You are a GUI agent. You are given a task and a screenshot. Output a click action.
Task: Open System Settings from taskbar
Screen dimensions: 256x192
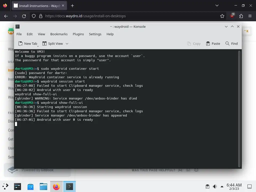click(17, 186)
